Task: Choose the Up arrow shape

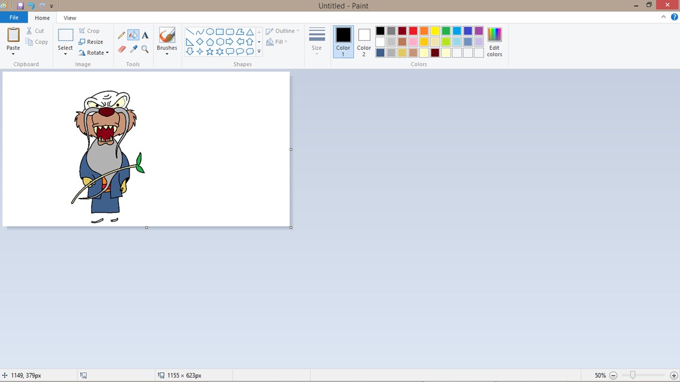Action: click(x=250, y=42)
